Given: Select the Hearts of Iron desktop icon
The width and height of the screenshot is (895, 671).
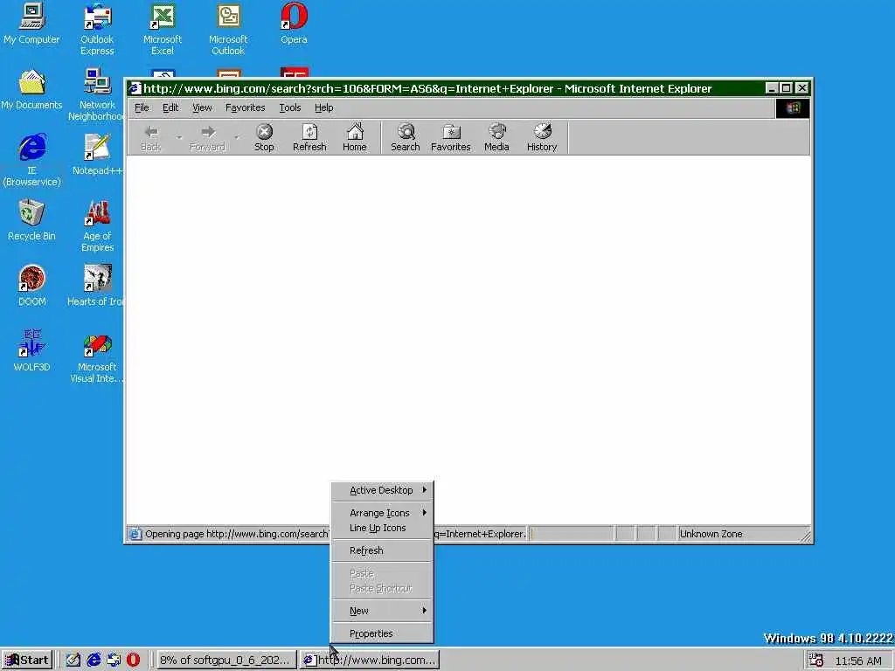Looking at the screenshot, I should [96, 287].
